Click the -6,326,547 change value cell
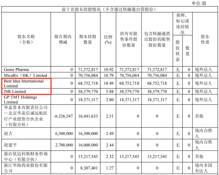Image resolution: width=219 pixels, height=175 pixels. pos(63,116)
